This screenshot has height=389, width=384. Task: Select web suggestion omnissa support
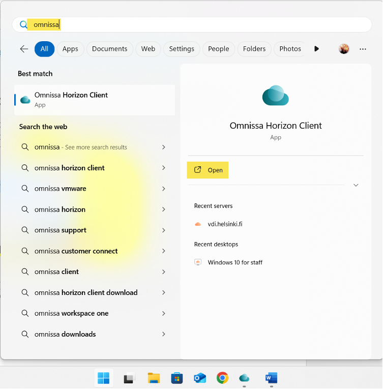pos(94,230)
